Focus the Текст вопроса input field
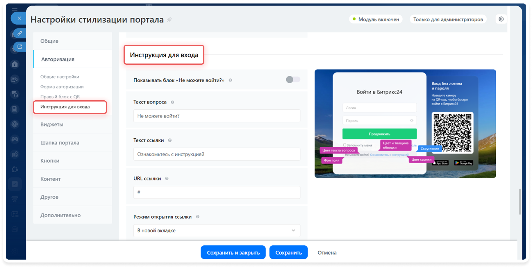 (217, 116)
